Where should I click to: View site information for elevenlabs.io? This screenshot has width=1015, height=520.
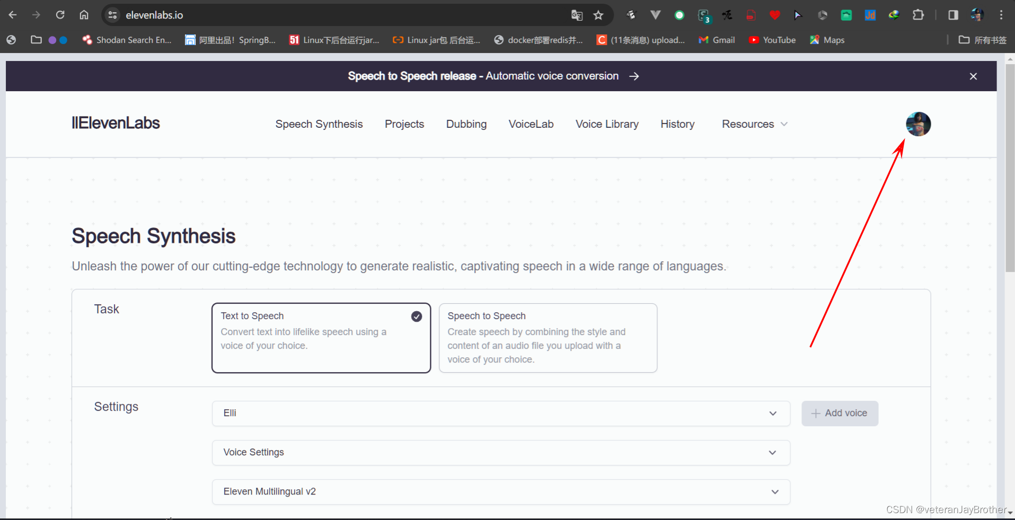[x=112, y=15]
